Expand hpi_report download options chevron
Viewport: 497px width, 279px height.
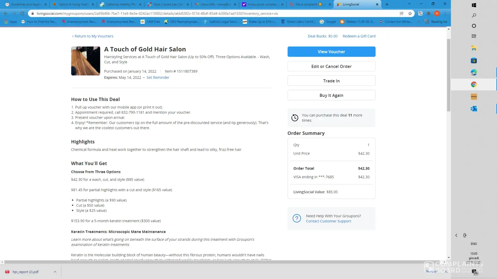55,272
